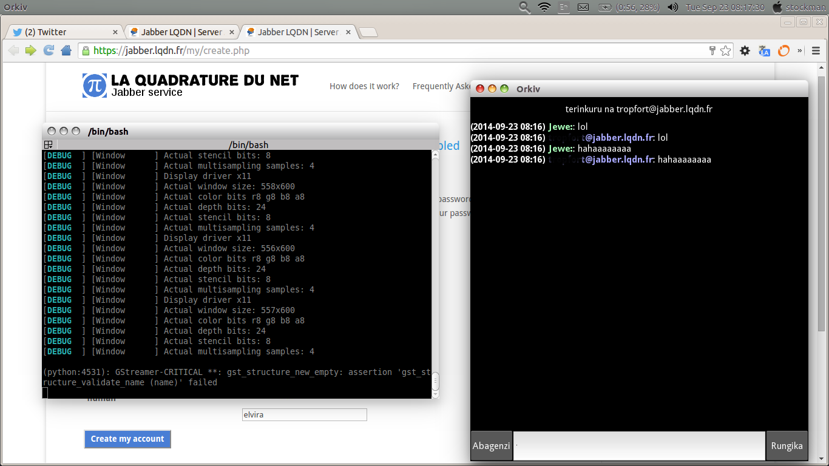
Task: Open the search magnifier in the top panel
Action: pyautogui.click(x=525, y=7)
